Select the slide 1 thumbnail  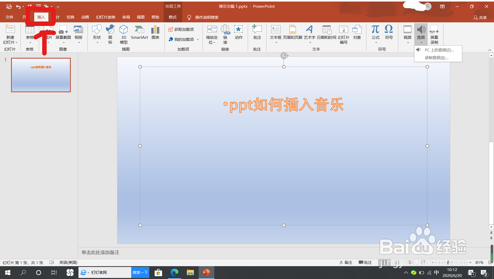coord(41,75)
